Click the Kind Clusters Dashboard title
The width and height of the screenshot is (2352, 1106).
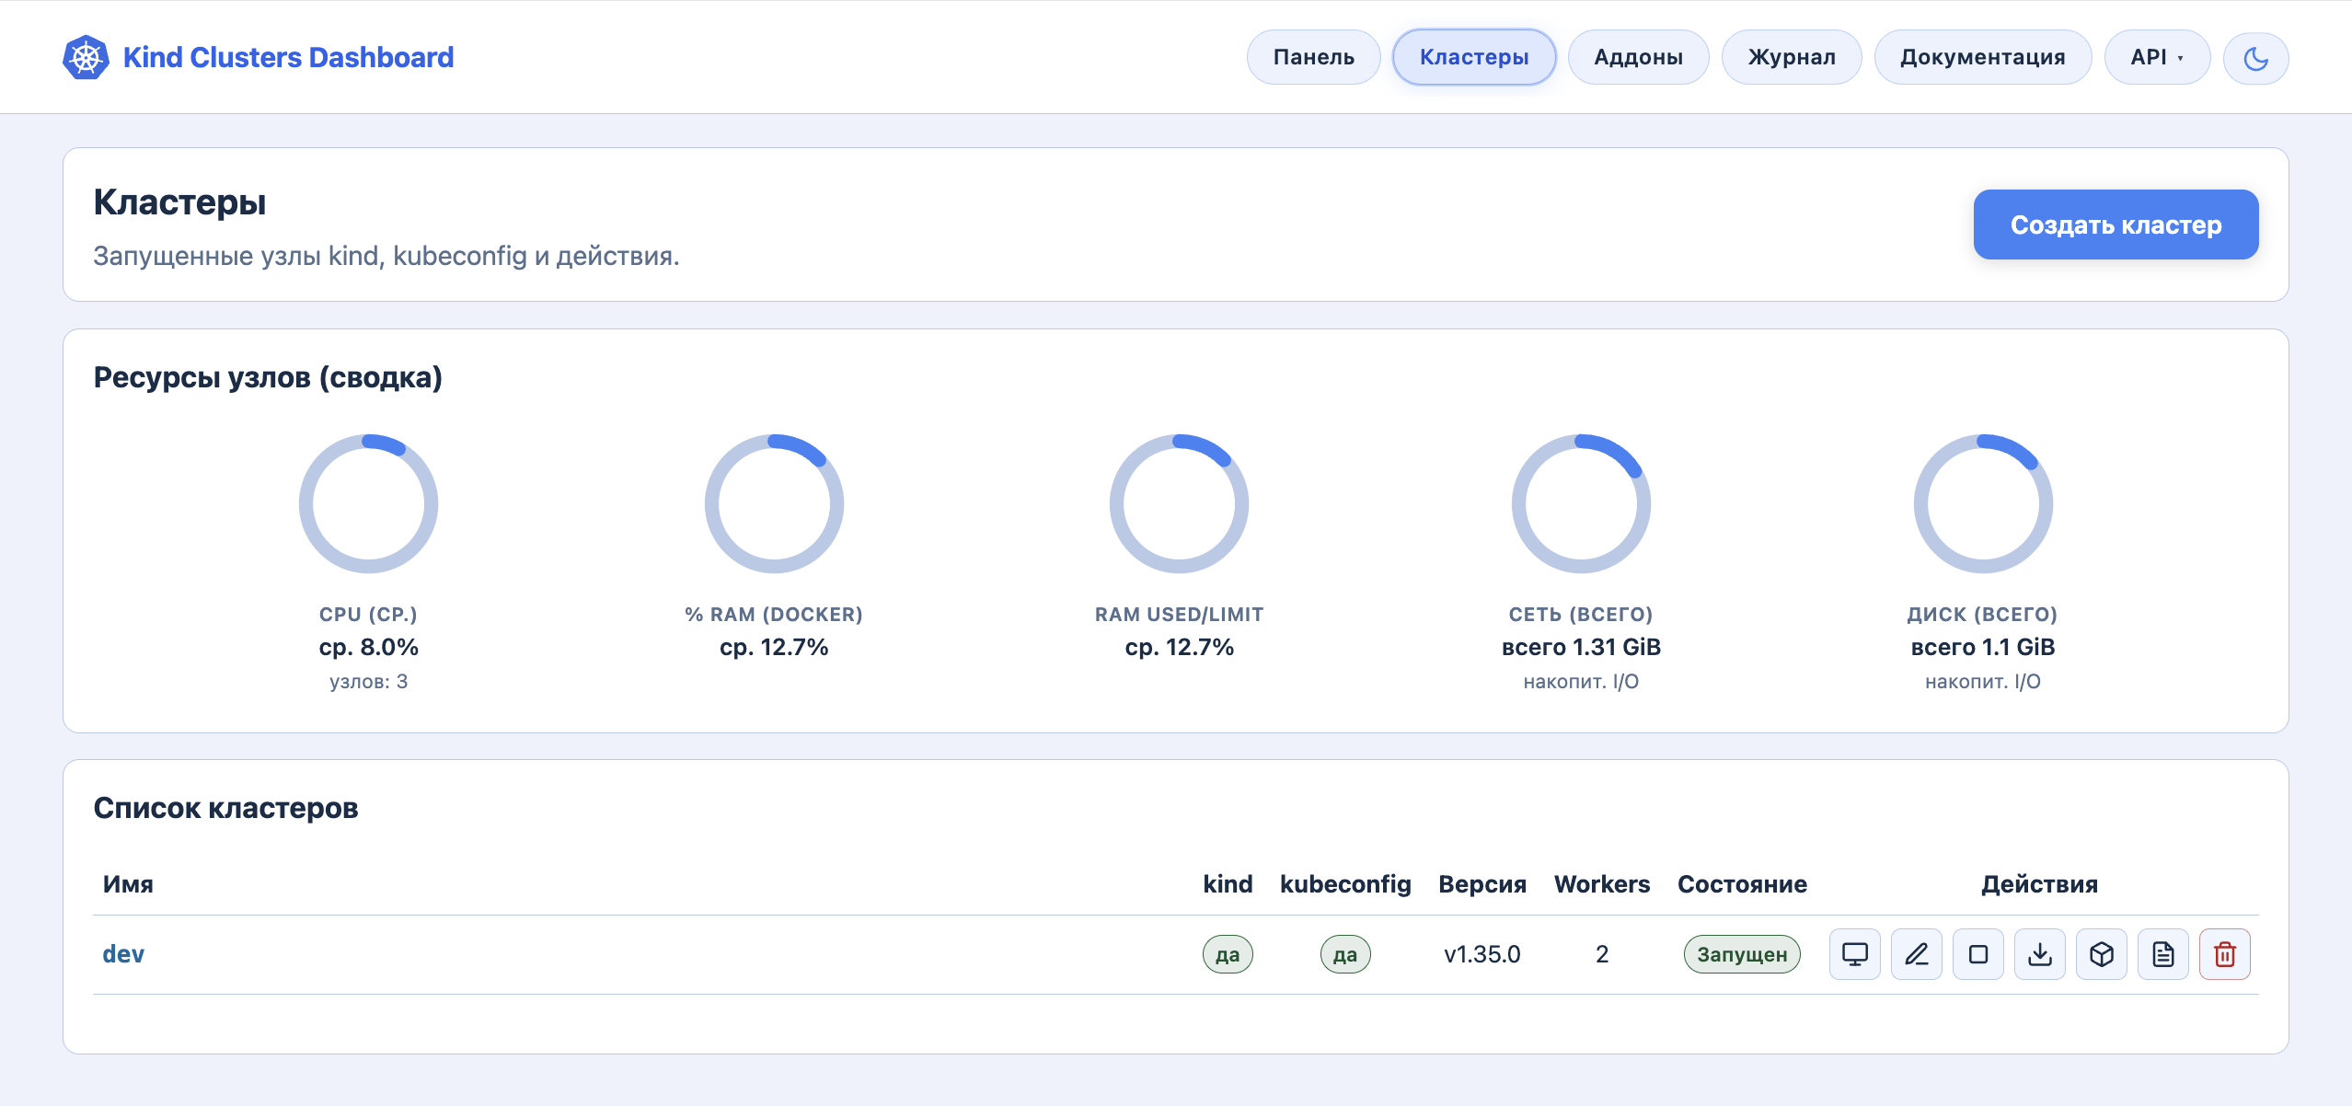pos(288,57)
